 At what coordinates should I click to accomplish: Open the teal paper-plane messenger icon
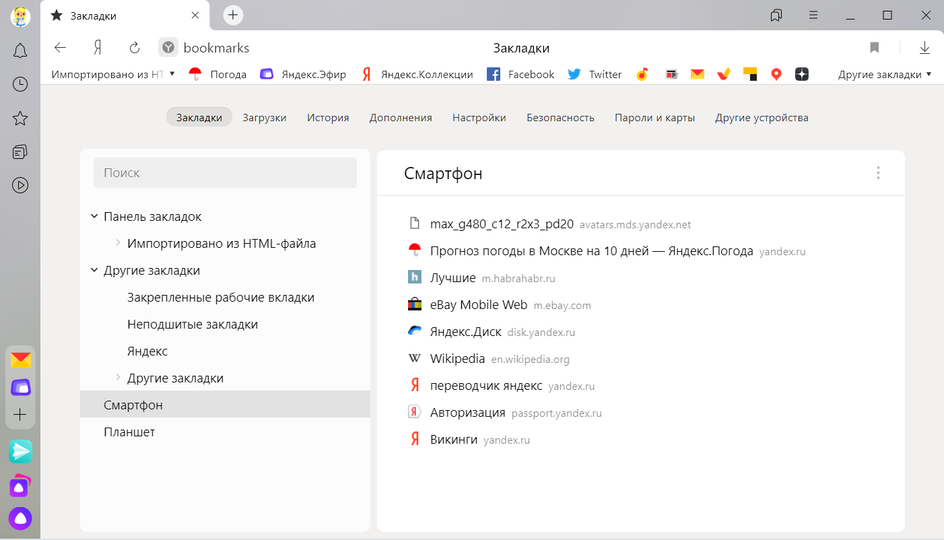20,451
